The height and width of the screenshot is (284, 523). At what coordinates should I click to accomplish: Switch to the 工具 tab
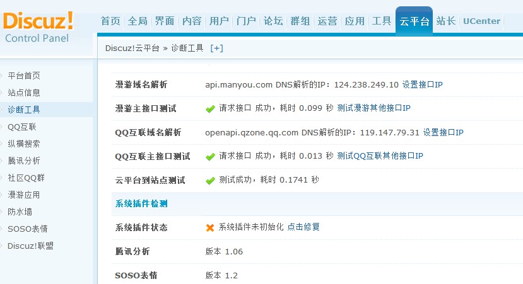click(382, 21)
